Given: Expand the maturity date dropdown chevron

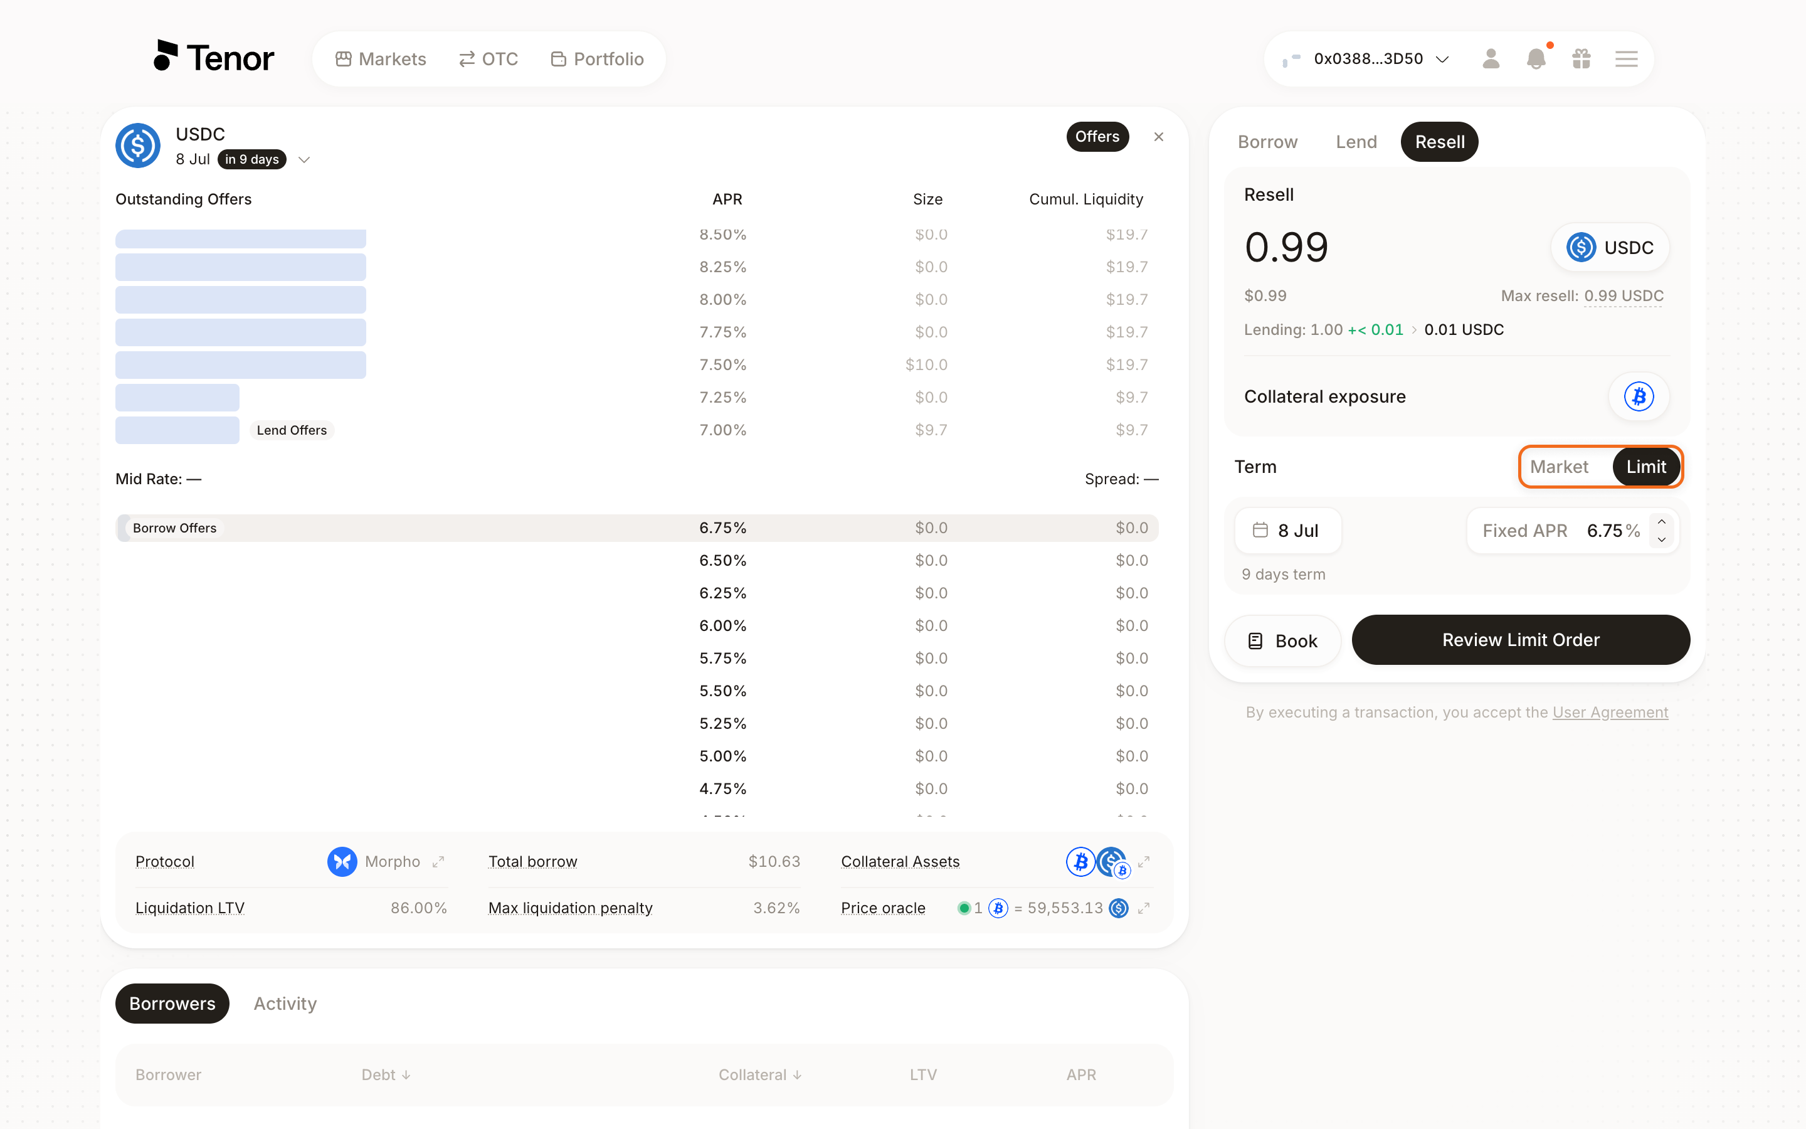Looking at the screenshot, I should (304, 160).
